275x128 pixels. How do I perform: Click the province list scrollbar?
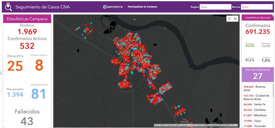(273, 94)
